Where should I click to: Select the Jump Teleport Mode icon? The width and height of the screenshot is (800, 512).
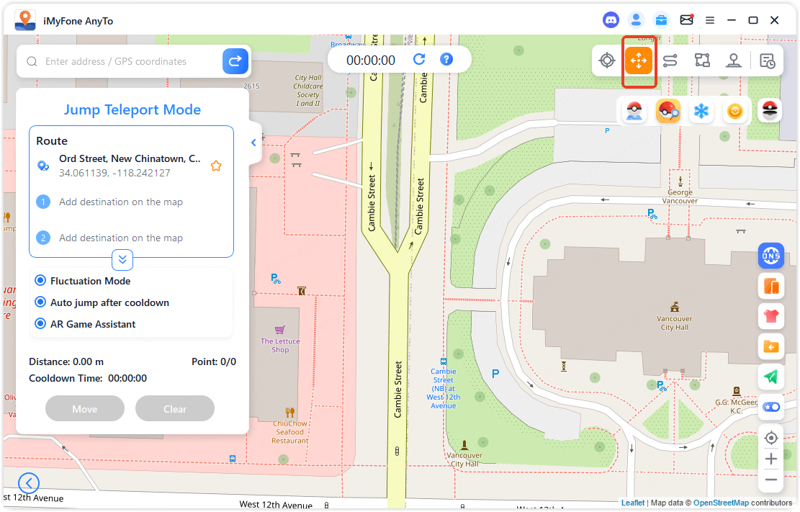[638, 61]
